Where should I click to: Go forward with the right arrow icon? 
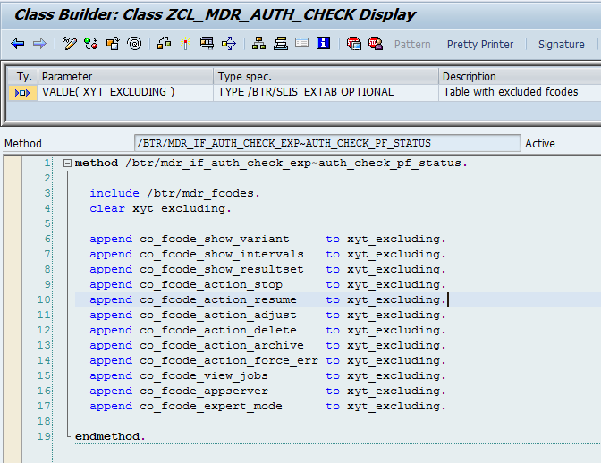39,44
